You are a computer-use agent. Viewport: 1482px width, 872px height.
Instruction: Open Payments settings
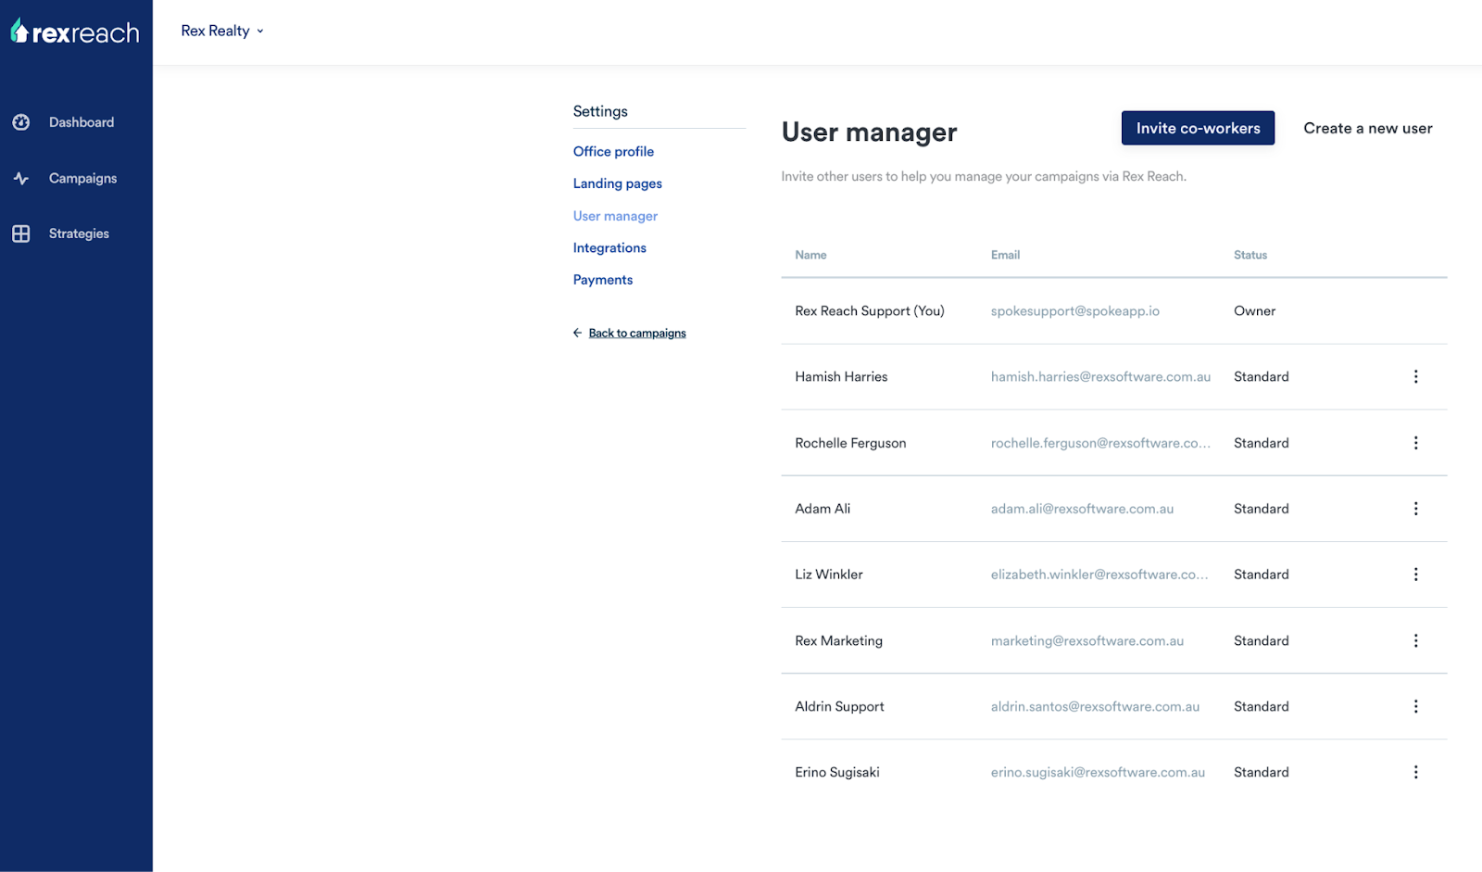coord(602,280)
